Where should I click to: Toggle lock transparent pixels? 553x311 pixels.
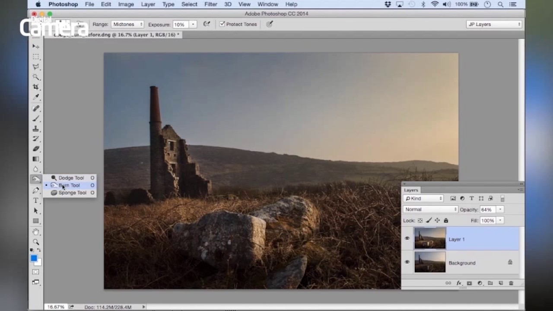pos(420,220)
